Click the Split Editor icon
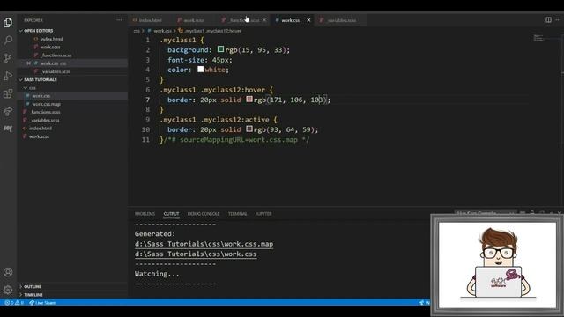 coord(548,19)
